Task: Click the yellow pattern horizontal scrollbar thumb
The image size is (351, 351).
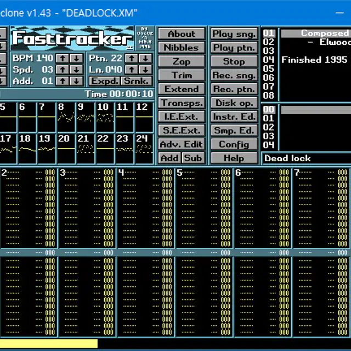Action: [x=49, y=344]
